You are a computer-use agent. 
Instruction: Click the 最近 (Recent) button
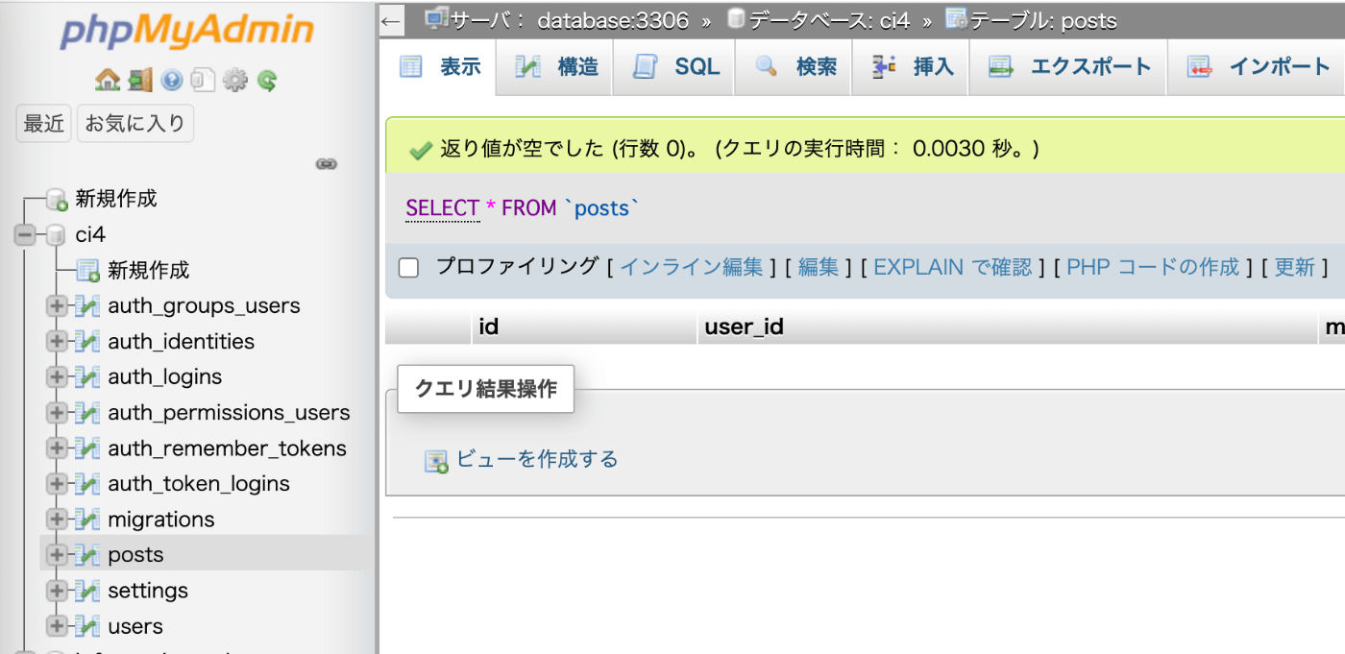[x=44, y=124]
